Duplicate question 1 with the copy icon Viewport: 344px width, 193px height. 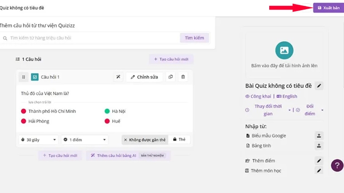[x=171, y=77]
